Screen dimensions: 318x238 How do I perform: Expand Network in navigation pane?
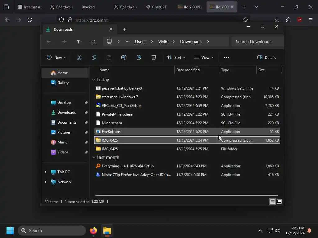pos(45,182)
